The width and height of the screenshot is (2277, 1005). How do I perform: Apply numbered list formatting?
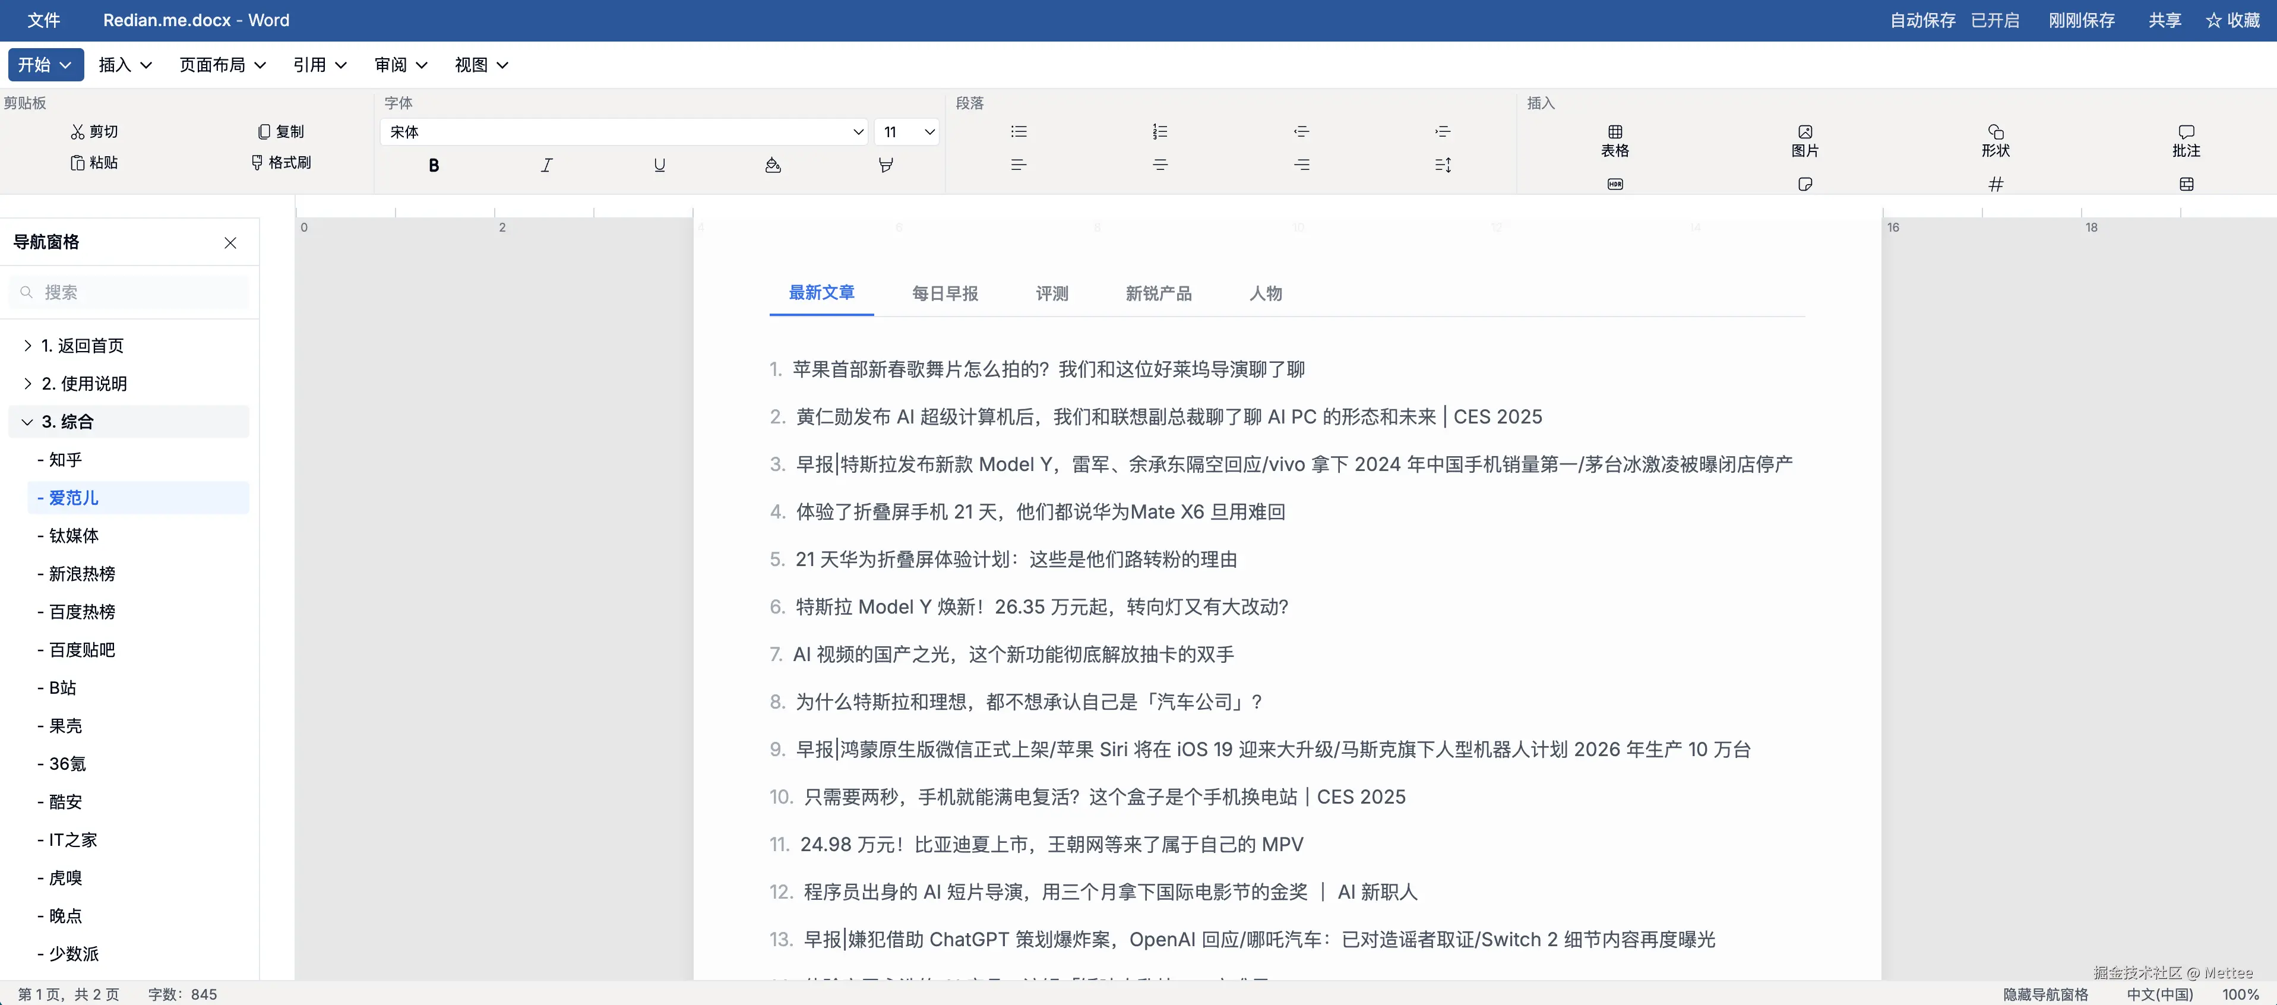point(1160,131)
